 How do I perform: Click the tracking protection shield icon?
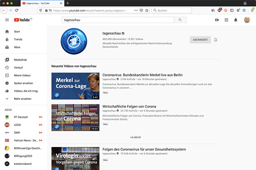41,10
